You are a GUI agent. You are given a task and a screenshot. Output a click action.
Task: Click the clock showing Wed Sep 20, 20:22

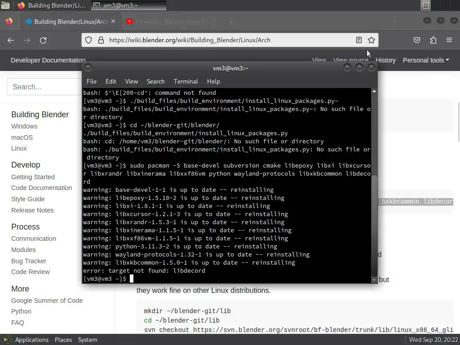click(433, 340)
